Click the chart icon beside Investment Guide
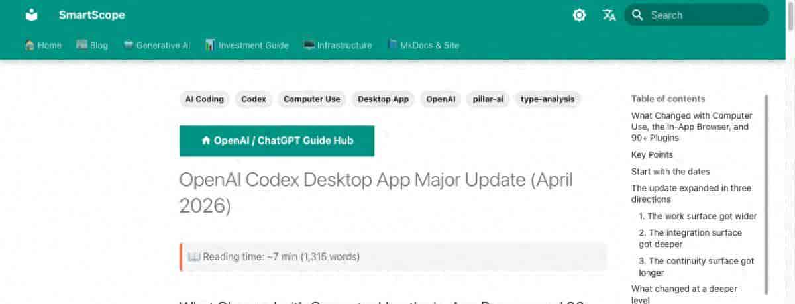Viewport: 795px width, 304px height. tap(211, 45)
